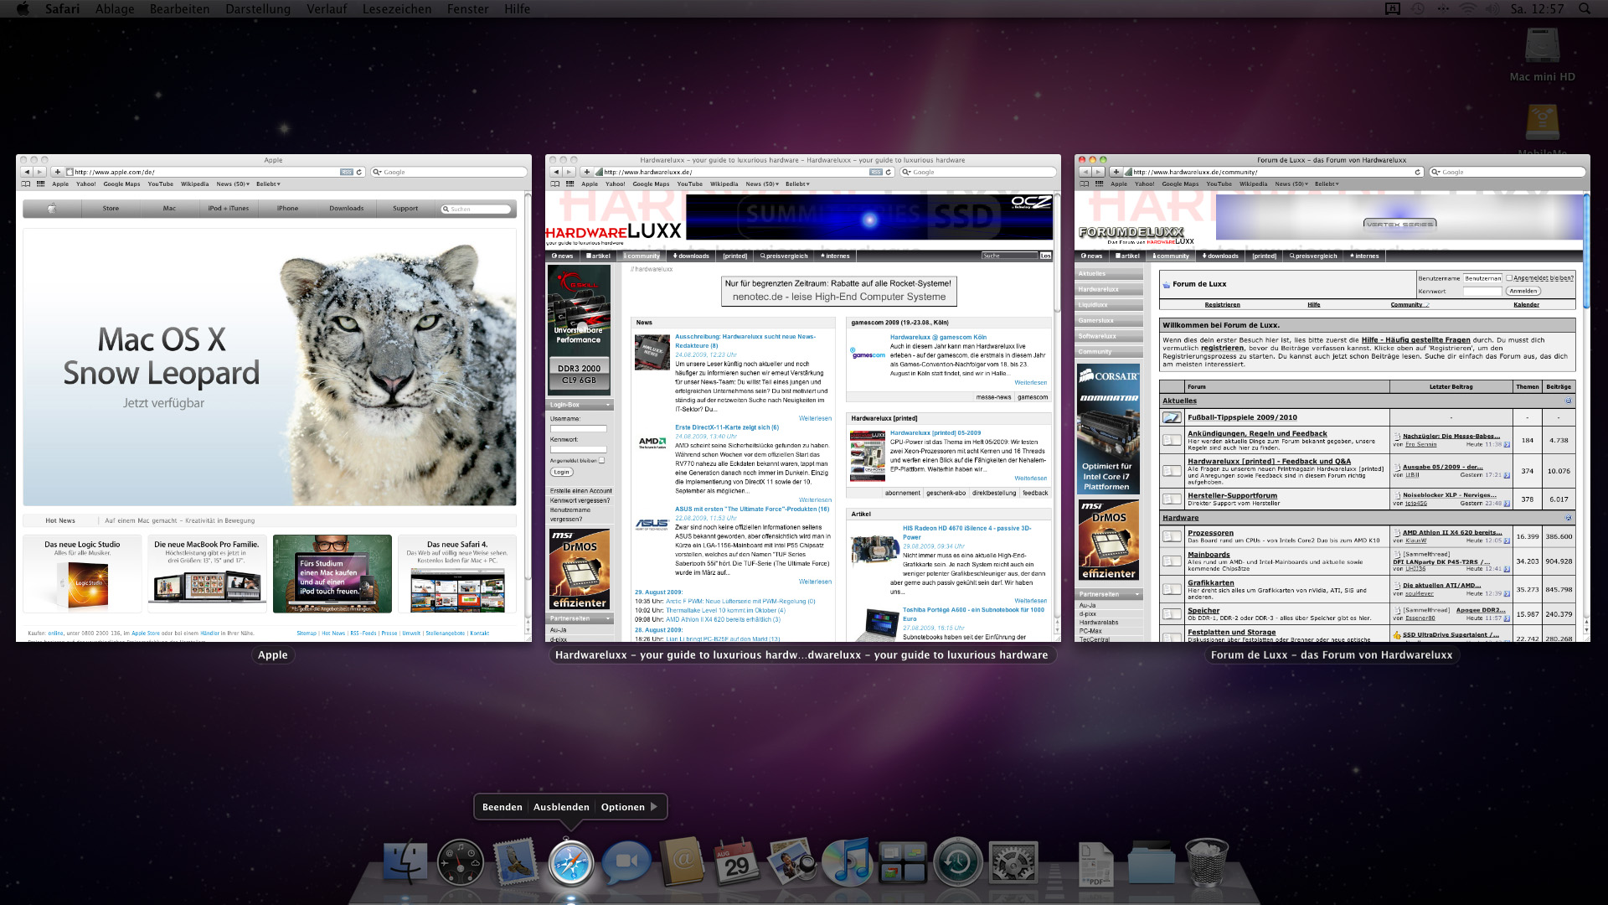Click RSS button in Apple window address bar
Screen dimensions: 1608x905
point(346,172)
